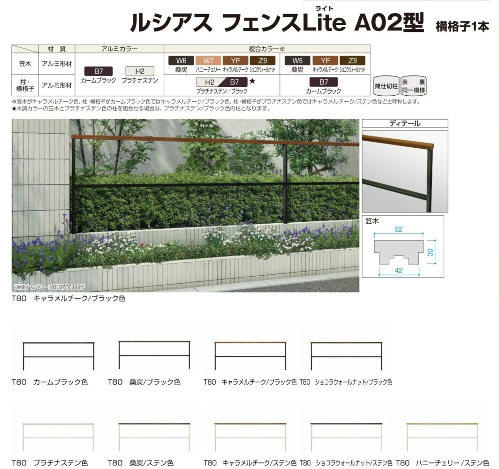Select the T80 カームブラック色 fence thumbnail
Viewport: 499px width, 469px height.
[x=59, y=356]
